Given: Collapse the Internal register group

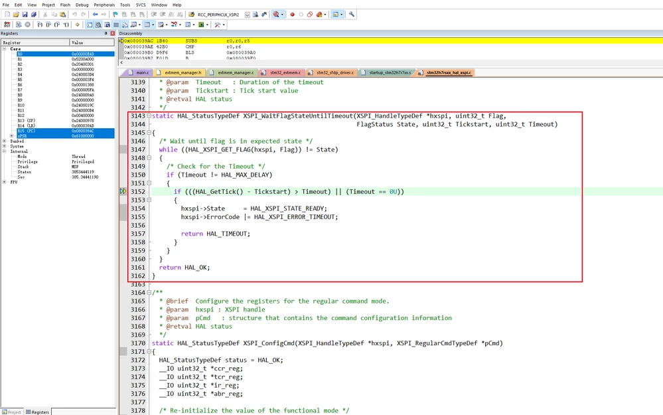Looking at the screenshot, I should click(x=4, y=151).
